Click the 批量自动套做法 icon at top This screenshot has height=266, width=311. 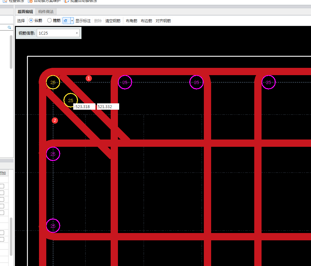pos(67,1)
